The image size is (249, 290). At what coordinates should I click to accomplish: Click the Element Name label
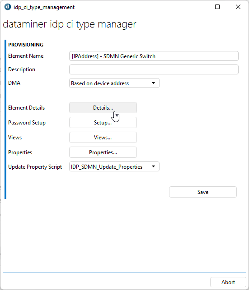[x=26, y=56]
